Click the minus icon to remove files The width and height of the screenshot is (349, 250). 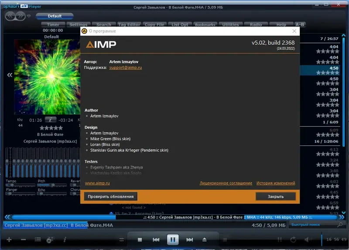coord(24,240)
